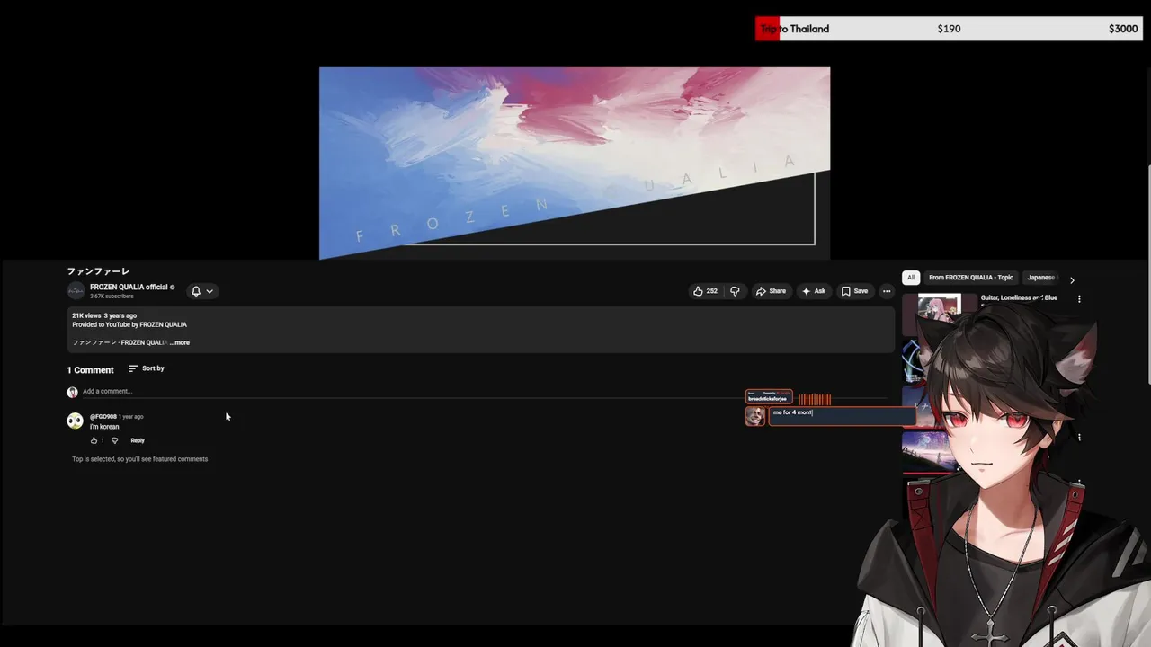The image size is (1151, 647).
Task: Click the video title ファンファーレ
Action: tap(98, 271)
